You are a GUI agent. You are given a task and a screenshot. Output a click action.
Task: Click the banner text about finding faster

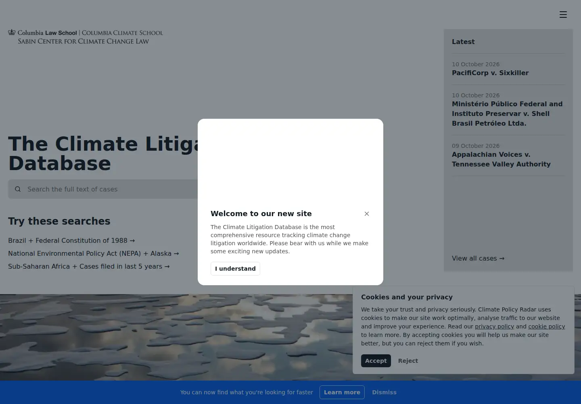[247, 392]
